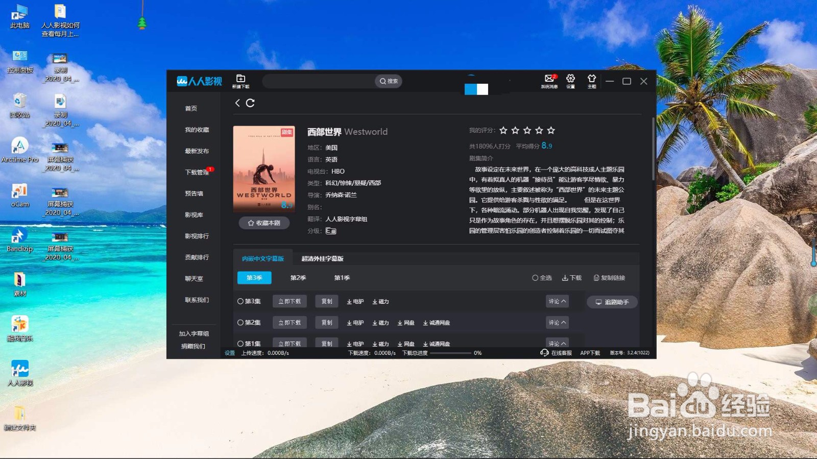The image size is (817, 459).
Task: Click the 下载总进度 progress bar
Action: pyautogui.click(x=450, y=353)
